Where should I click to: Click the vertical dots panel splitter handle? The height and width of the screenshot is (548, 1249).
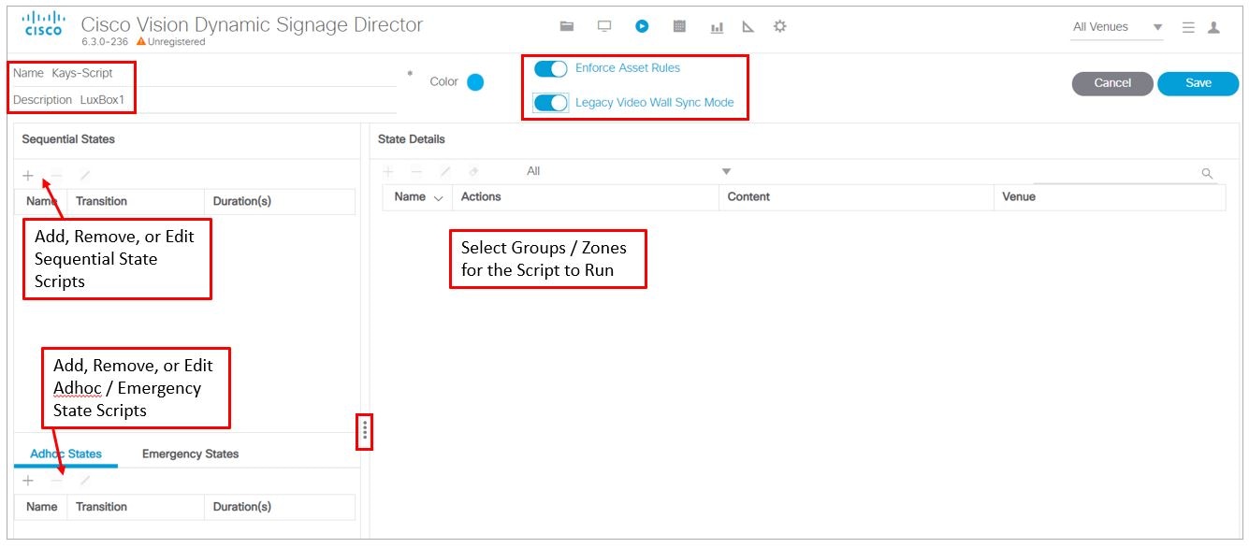click(x=365, y=431)
